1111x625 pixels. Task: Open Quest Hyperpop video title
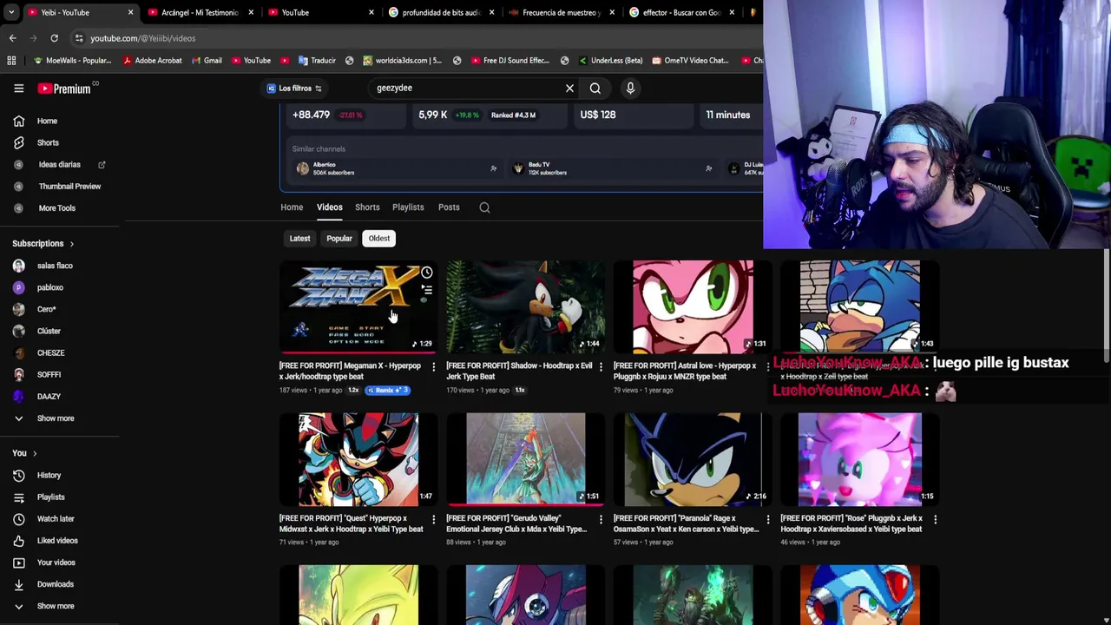tap(351, 523)
